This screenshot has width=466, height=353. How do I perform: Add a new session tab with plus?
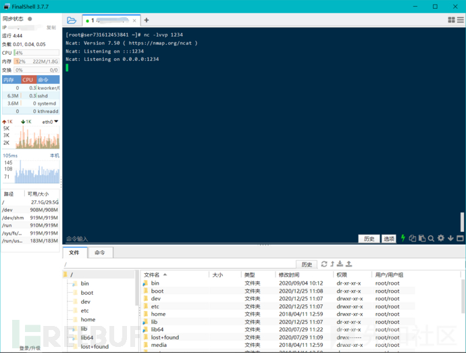tap(147, 20)
